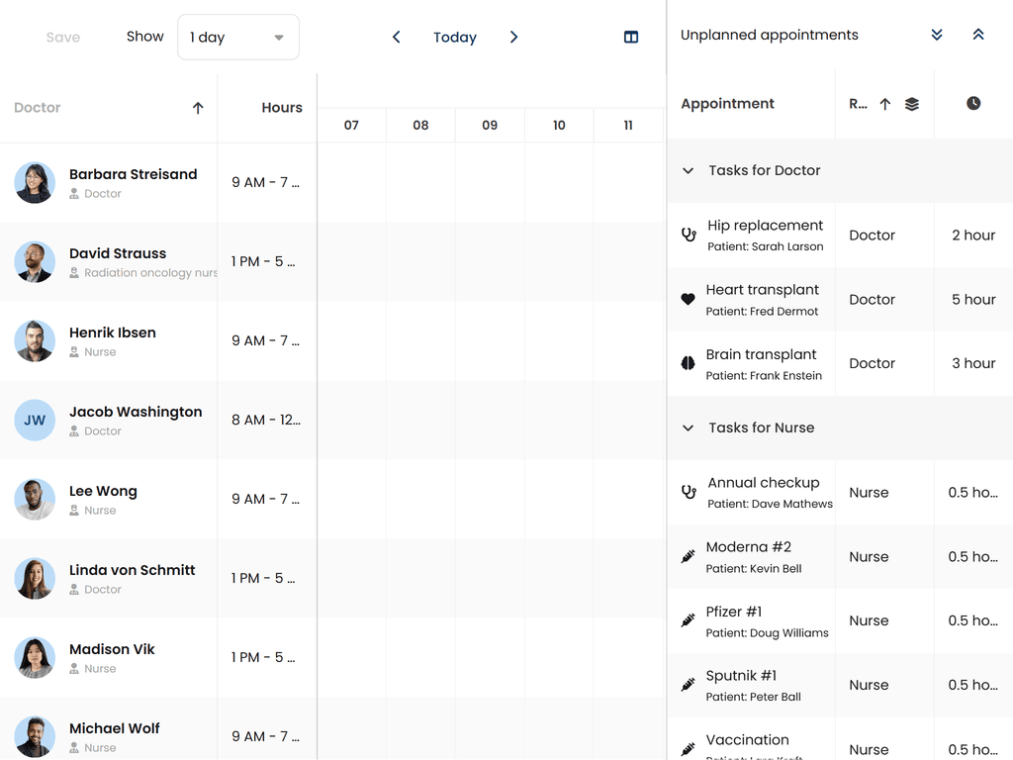Screen dimensions: 1013x760
Task: Toggle Doctor column sort arrow
Action: click(198, 108)
